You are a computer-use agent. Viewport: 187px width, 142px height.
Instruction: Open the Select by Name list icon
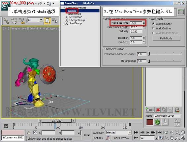(x=55, y=21)
